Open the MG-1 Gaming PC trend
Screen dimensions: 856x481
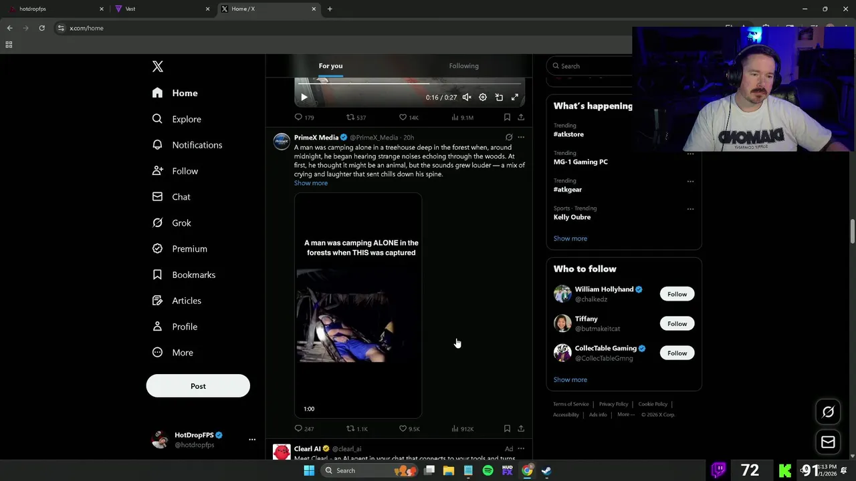click(x=580, y=162)
